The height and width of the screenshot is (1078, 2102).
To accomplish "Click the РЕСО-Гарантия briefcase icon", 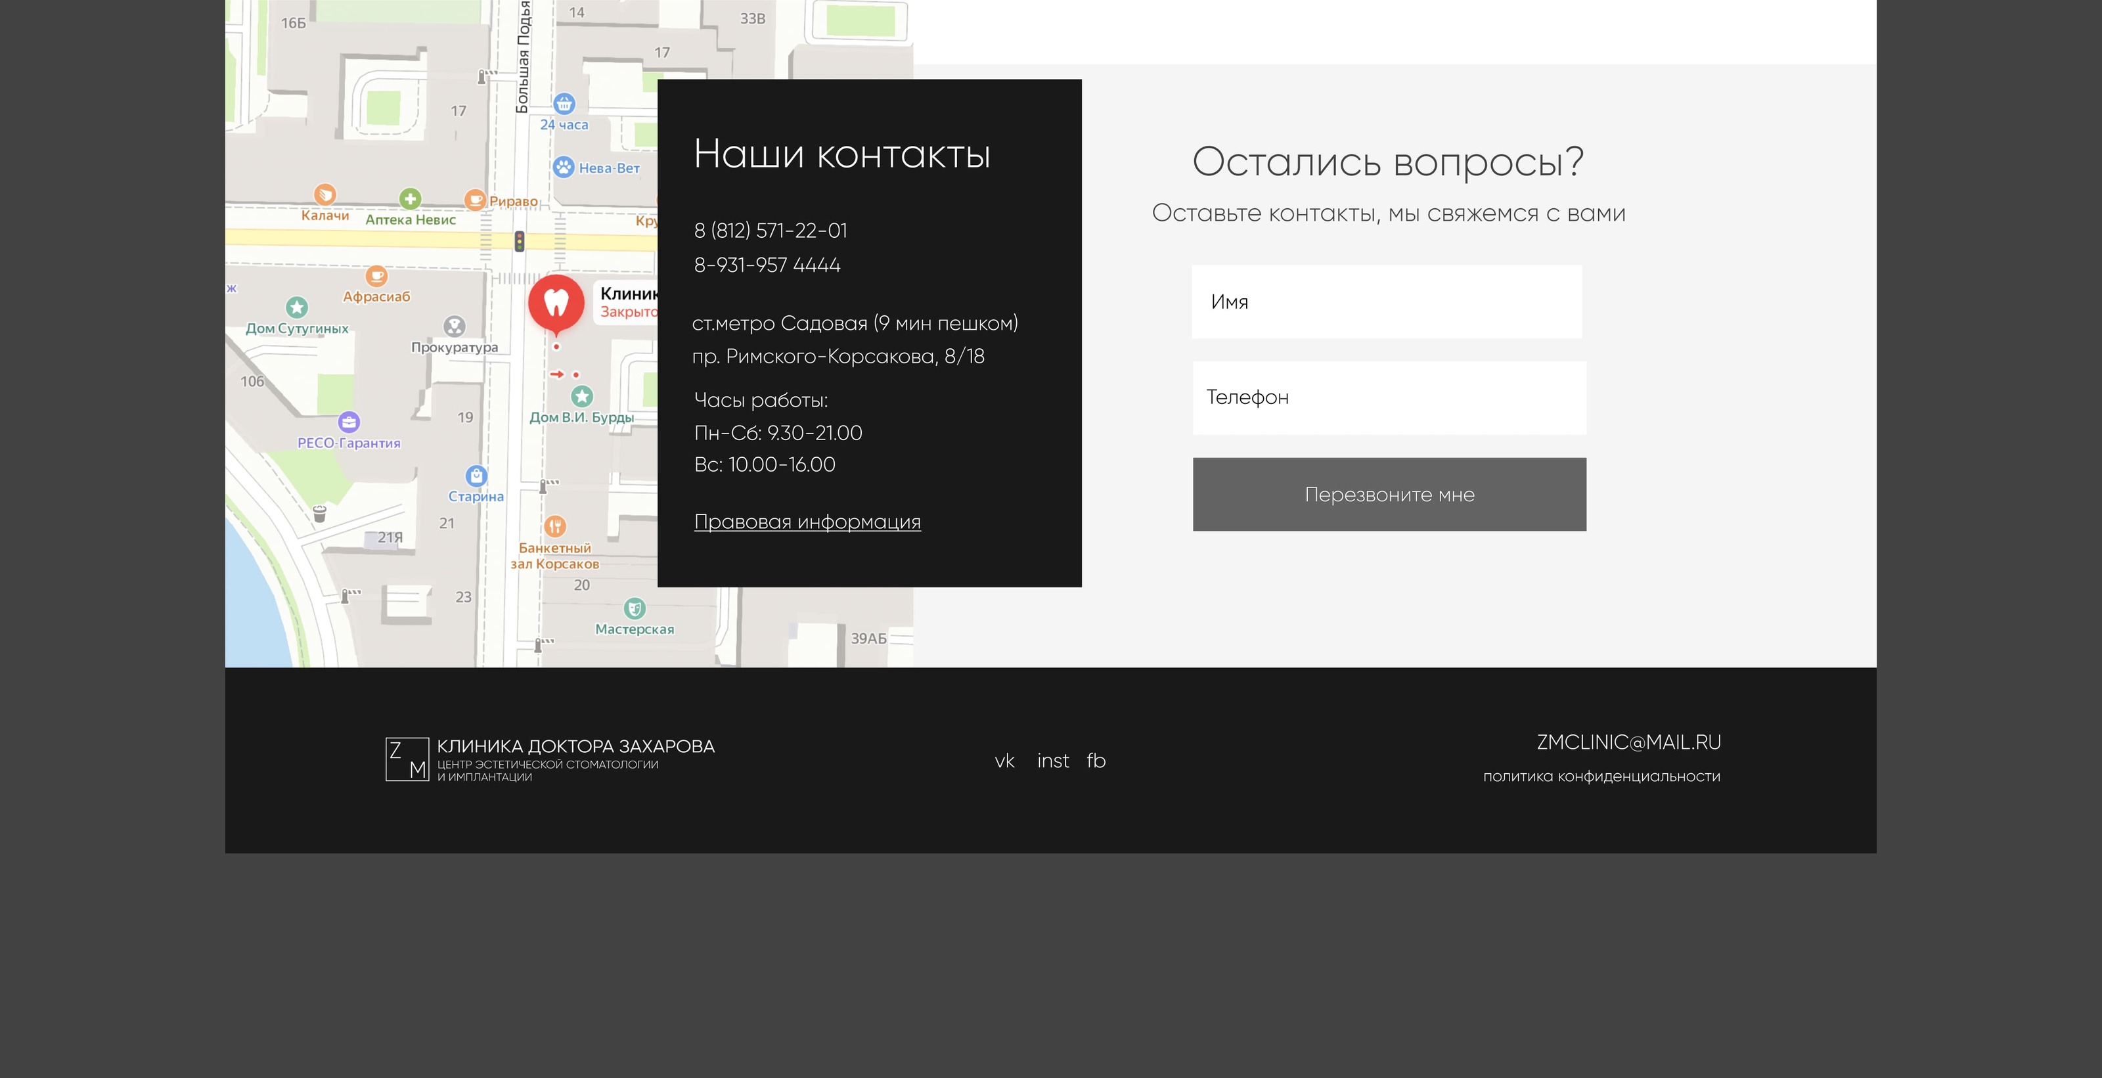I will (348, 422).
